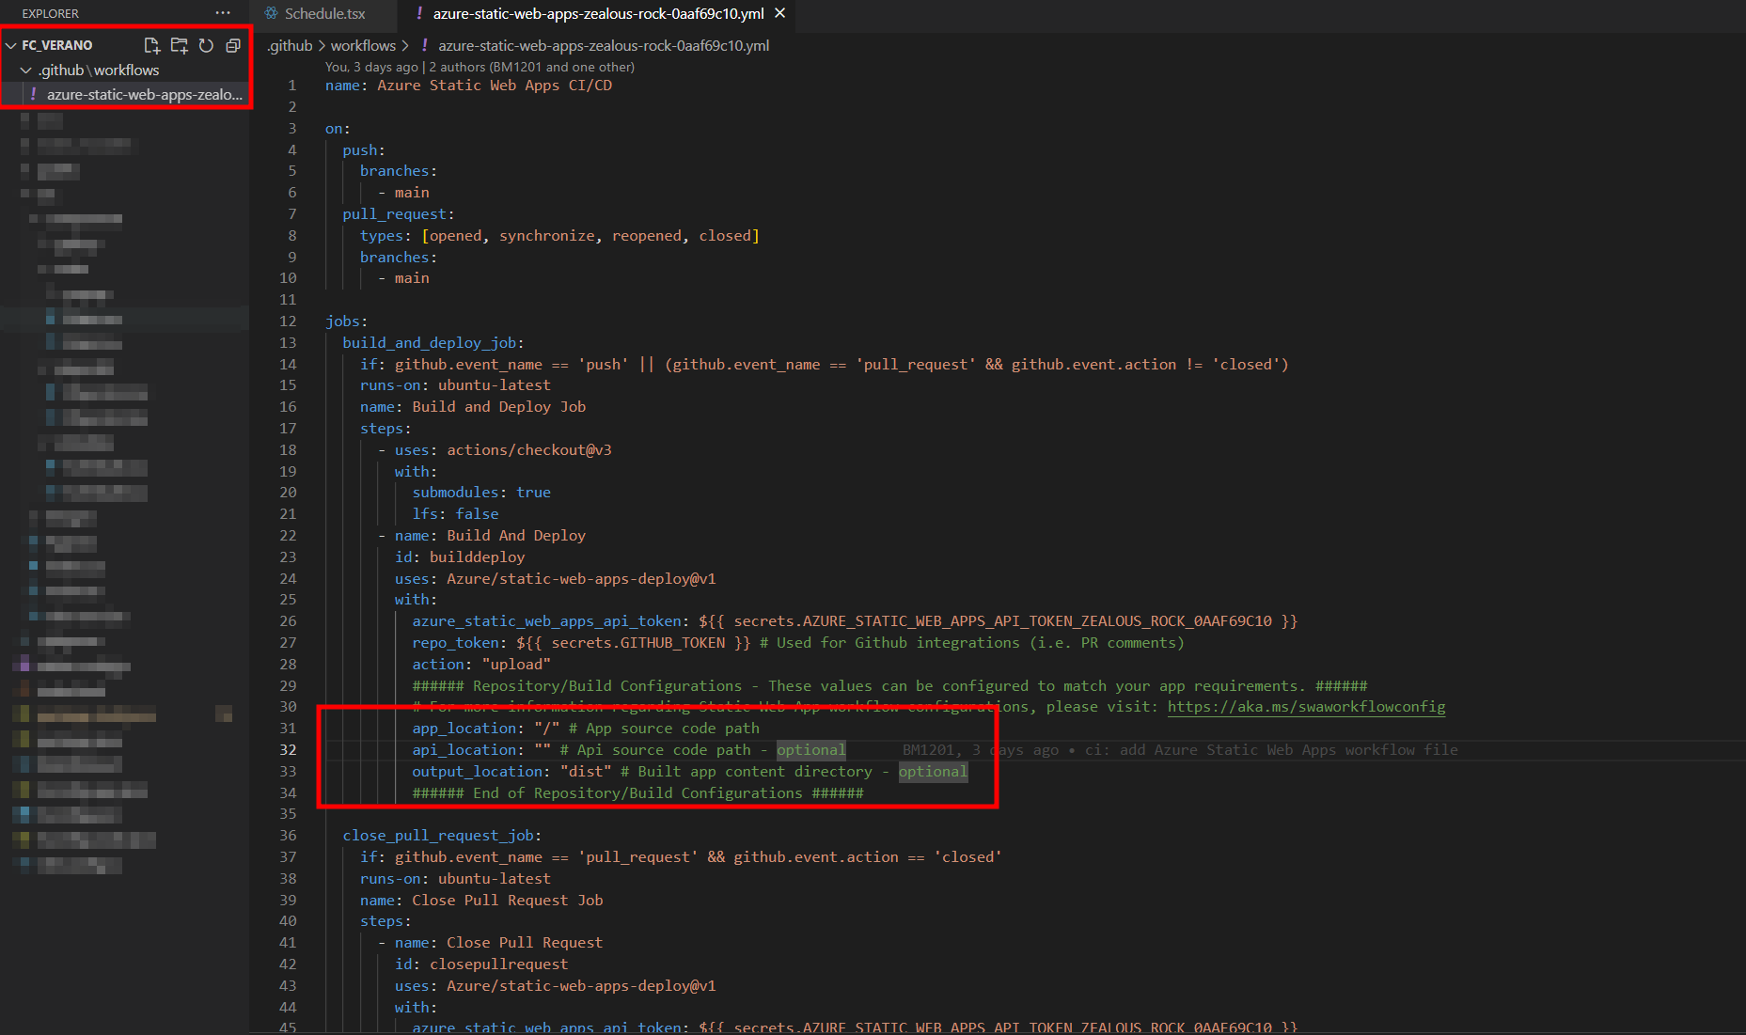Click the 'push:' key
The height and width of the screenshot is (1035, 1746).
click(x=364, y=150)
